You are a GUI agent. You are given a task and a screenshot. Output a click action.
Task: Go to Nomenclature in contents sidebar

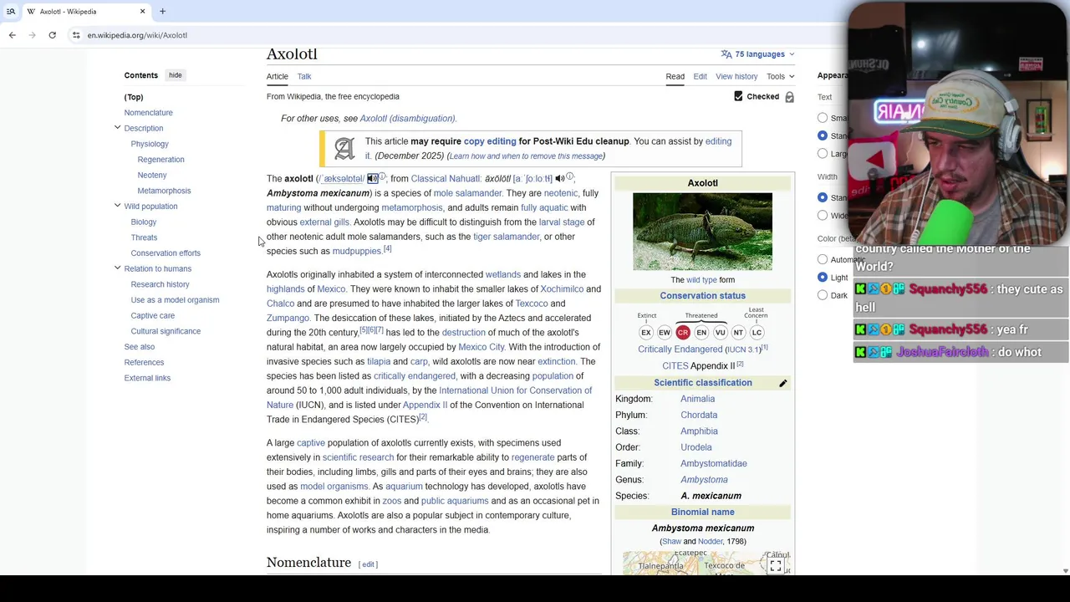[149, 113]
